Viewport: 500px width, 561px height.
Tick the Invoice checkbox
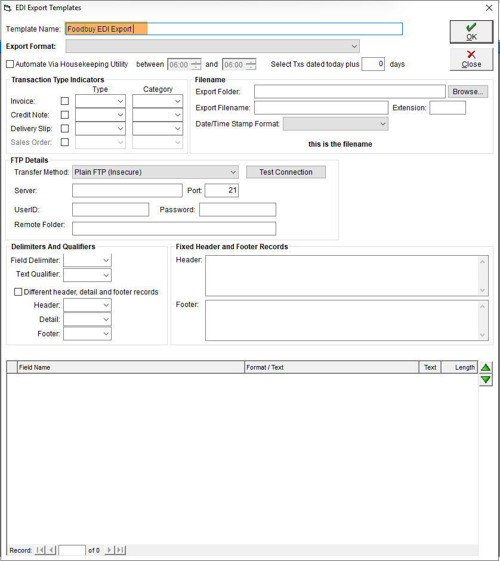pos(65,101)
